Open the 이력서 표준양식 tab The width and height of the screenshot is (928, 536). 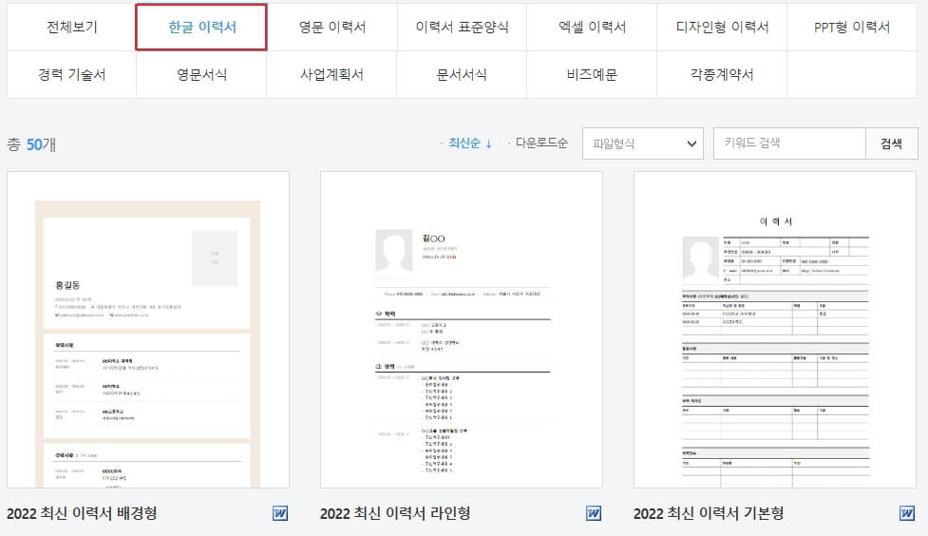click(x=462, y=28)
